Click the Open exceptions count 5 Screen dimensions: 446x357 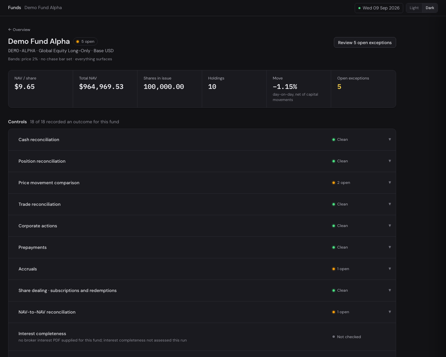tap(339, 87)
